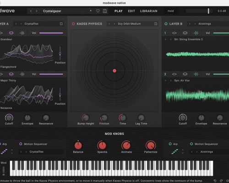Go to next performance preset arrow

point(37,11)
